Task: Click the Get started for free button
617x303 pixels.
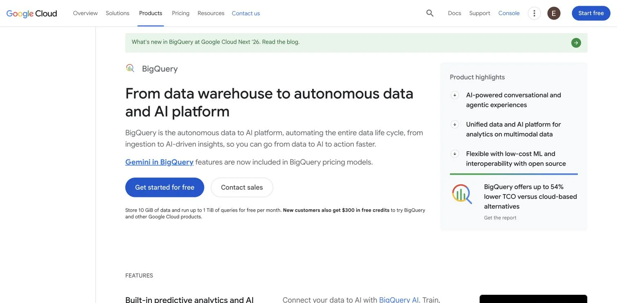Action: tap(164, 188)
